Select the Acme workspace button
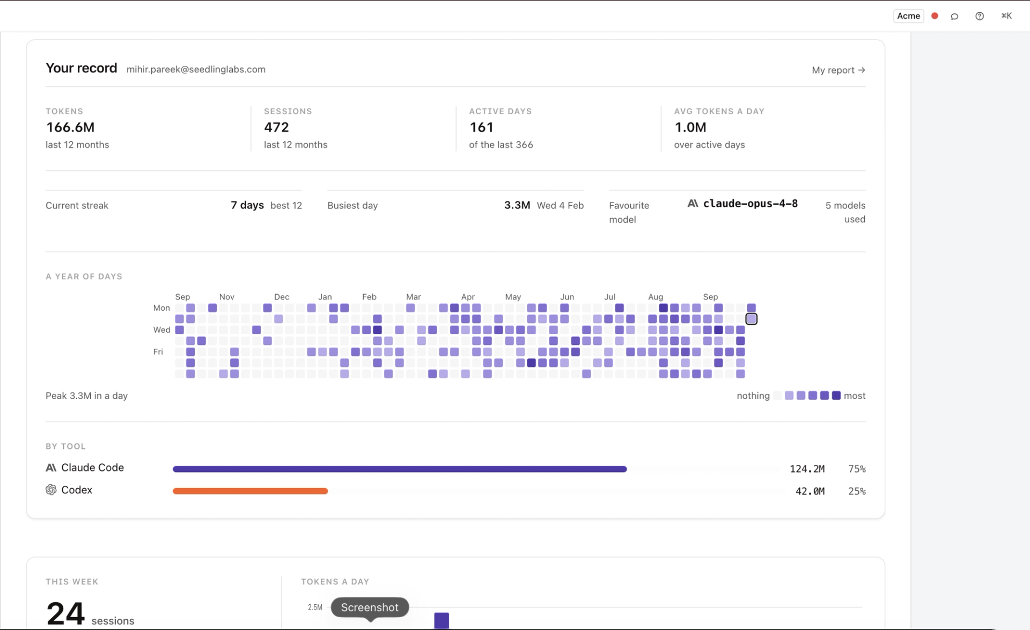The width and height of the screenshot is (1030, 630). (x=908, y=16)
